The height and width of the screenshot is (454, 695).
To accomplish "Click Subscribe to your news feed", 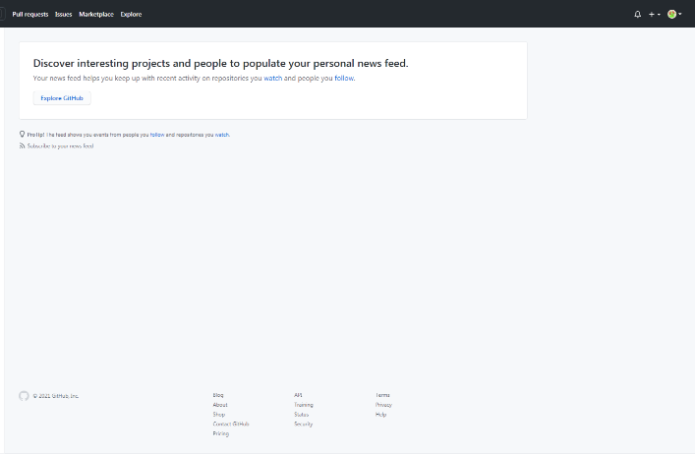I will [x=60, y=146].
